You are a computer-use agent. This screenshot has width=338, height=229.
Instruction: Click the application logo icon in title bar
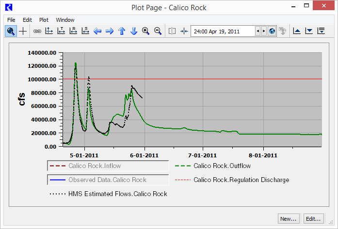point(9,7)
